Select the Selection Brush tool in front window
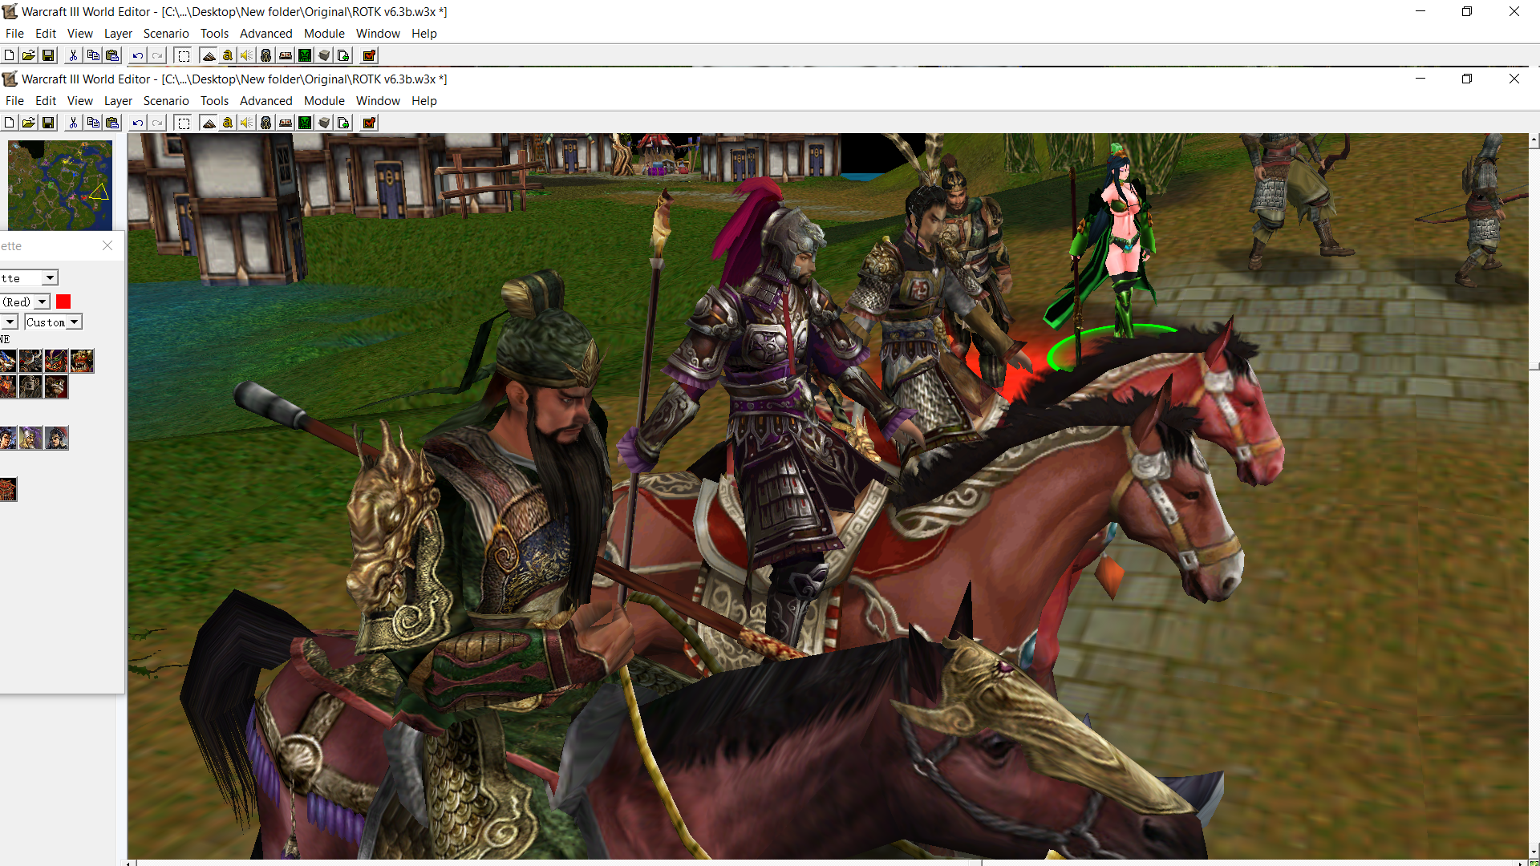The height and width of the screenshot is (866, 1540). click(183, 123)
